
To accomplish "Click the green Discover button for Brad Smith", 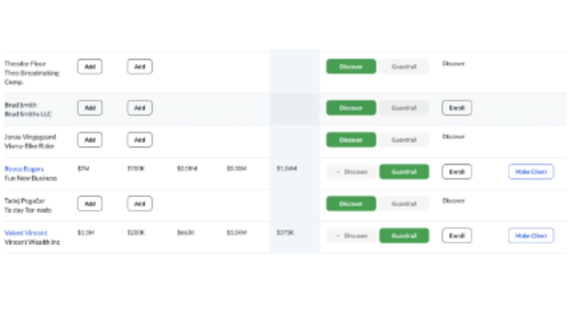I will [351, 108].
